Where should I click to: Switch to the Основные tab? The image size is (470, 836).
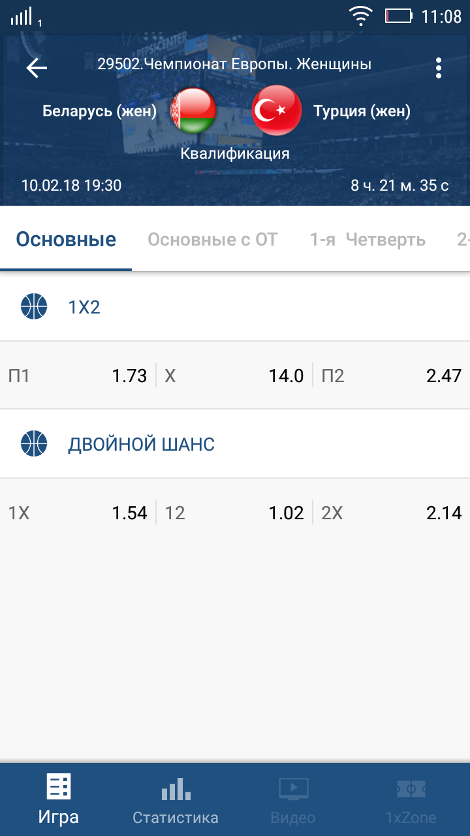tap(66, 240)
